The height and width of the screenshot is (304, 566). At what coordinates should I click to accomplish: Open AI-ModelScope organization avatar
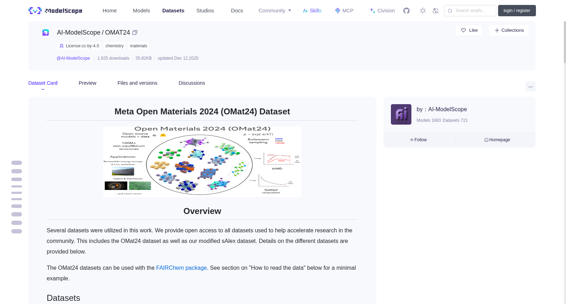401,114
